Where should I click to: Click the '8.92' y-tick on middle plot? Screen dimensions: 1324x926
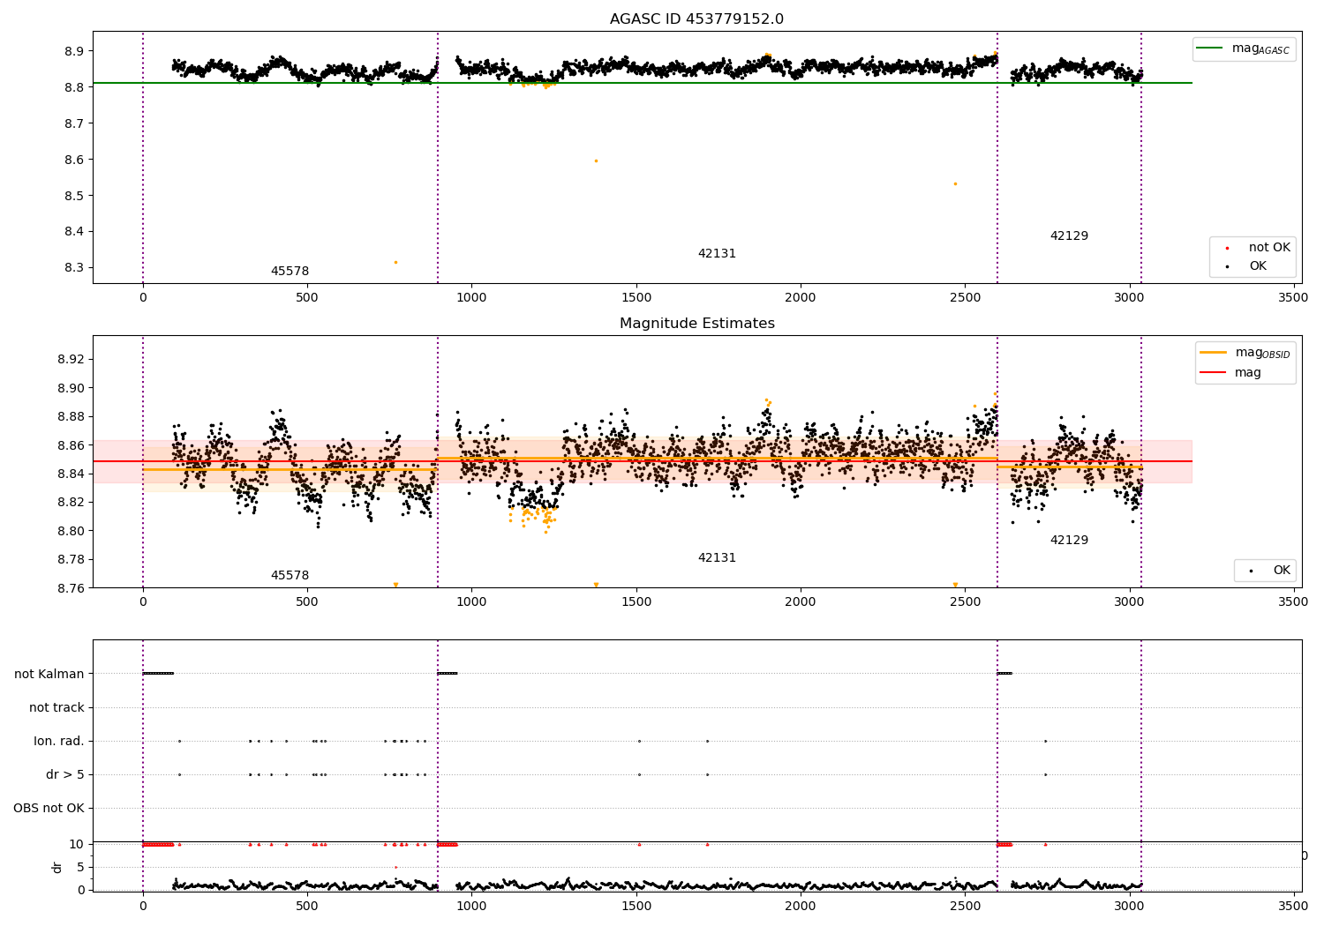coord(71,359)
